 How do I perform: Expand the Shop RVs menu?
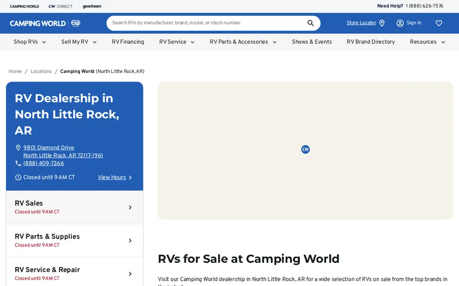(30, 42)
